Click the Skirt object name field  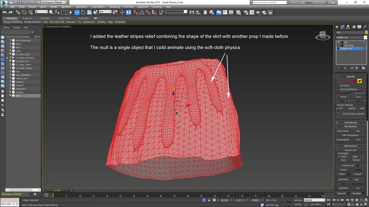[x=350, y=32]
